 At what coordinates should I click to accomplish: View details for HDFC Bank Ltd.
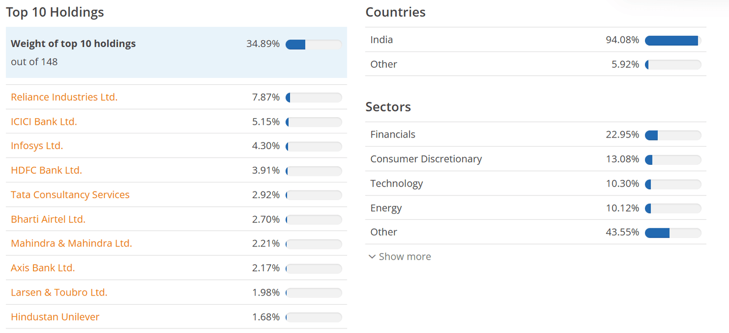point(47,170)
